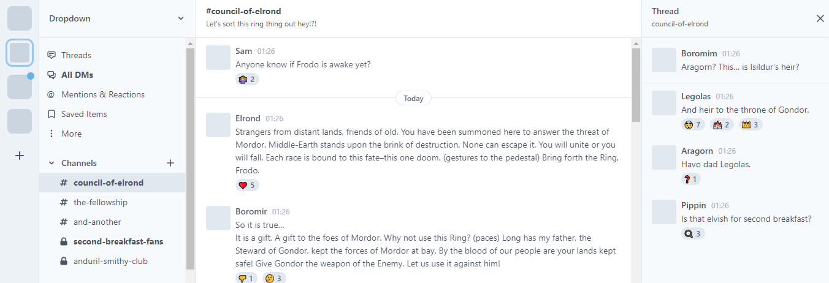Close the Thread panel
The height and width of the screenshot is (283, 829).
(820, 18)
